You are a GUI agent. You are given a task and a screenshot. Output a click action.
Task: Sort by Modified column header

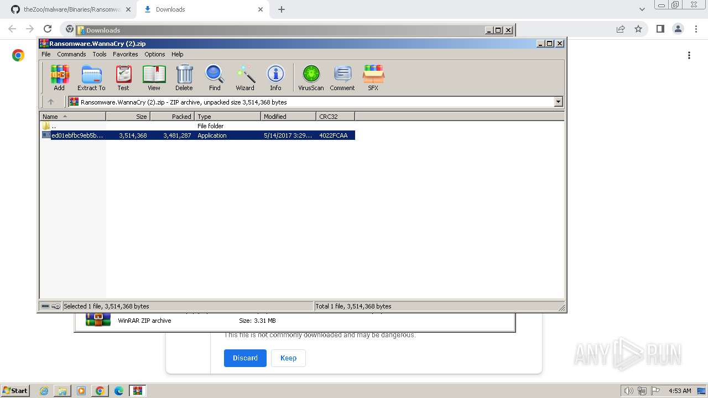pos(288,116)
